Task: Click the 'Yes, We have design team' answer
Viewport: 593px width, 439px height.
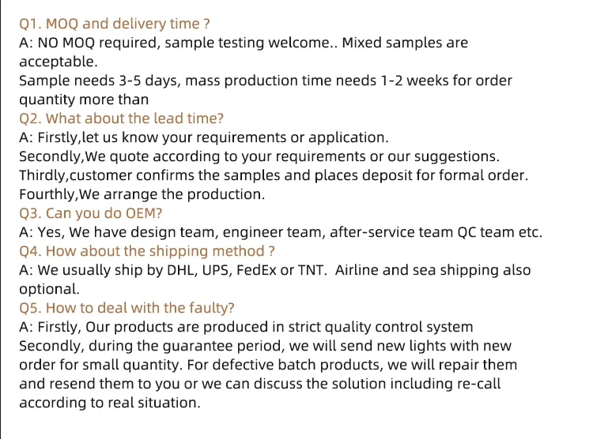Action: [281, 232]
